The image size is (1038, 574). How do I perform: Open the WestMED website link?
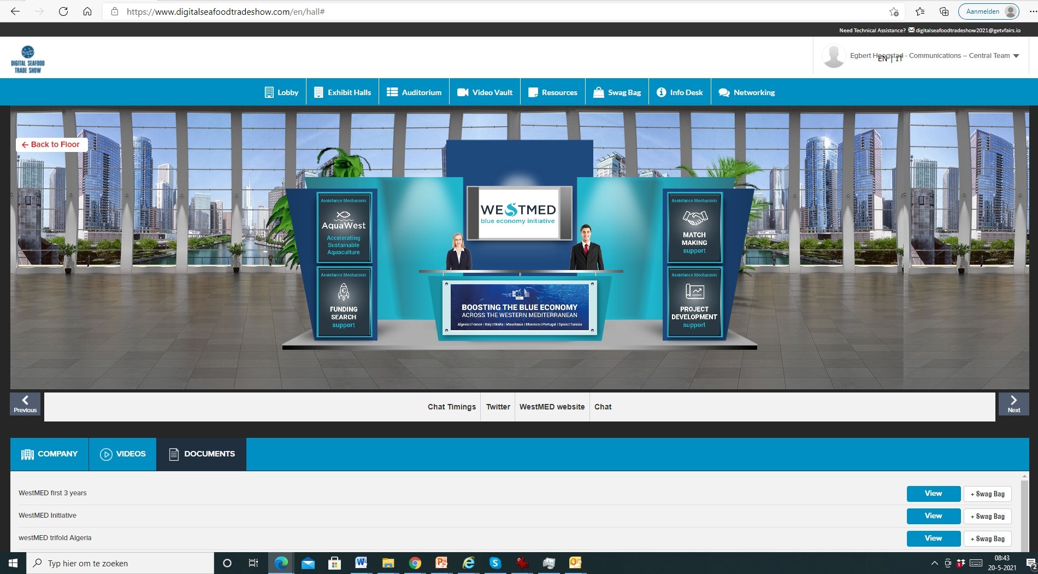tap(552, 407)
